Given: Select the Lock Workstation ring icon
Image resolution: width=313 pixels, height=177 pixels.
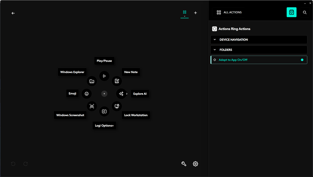Looking at the screenshot, I should [117, 106].
